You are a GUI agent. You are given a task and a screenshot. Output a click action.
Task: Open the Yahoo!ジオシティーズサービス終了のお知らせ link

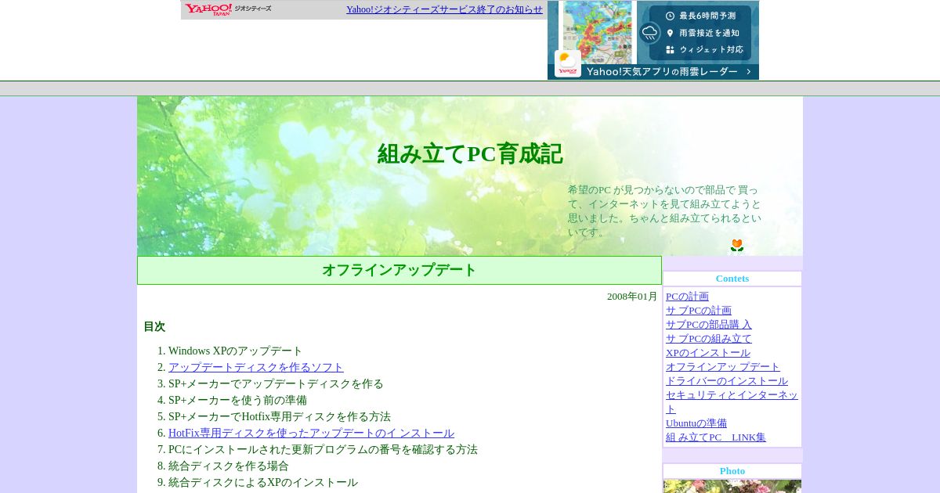[x=444, y=9]
